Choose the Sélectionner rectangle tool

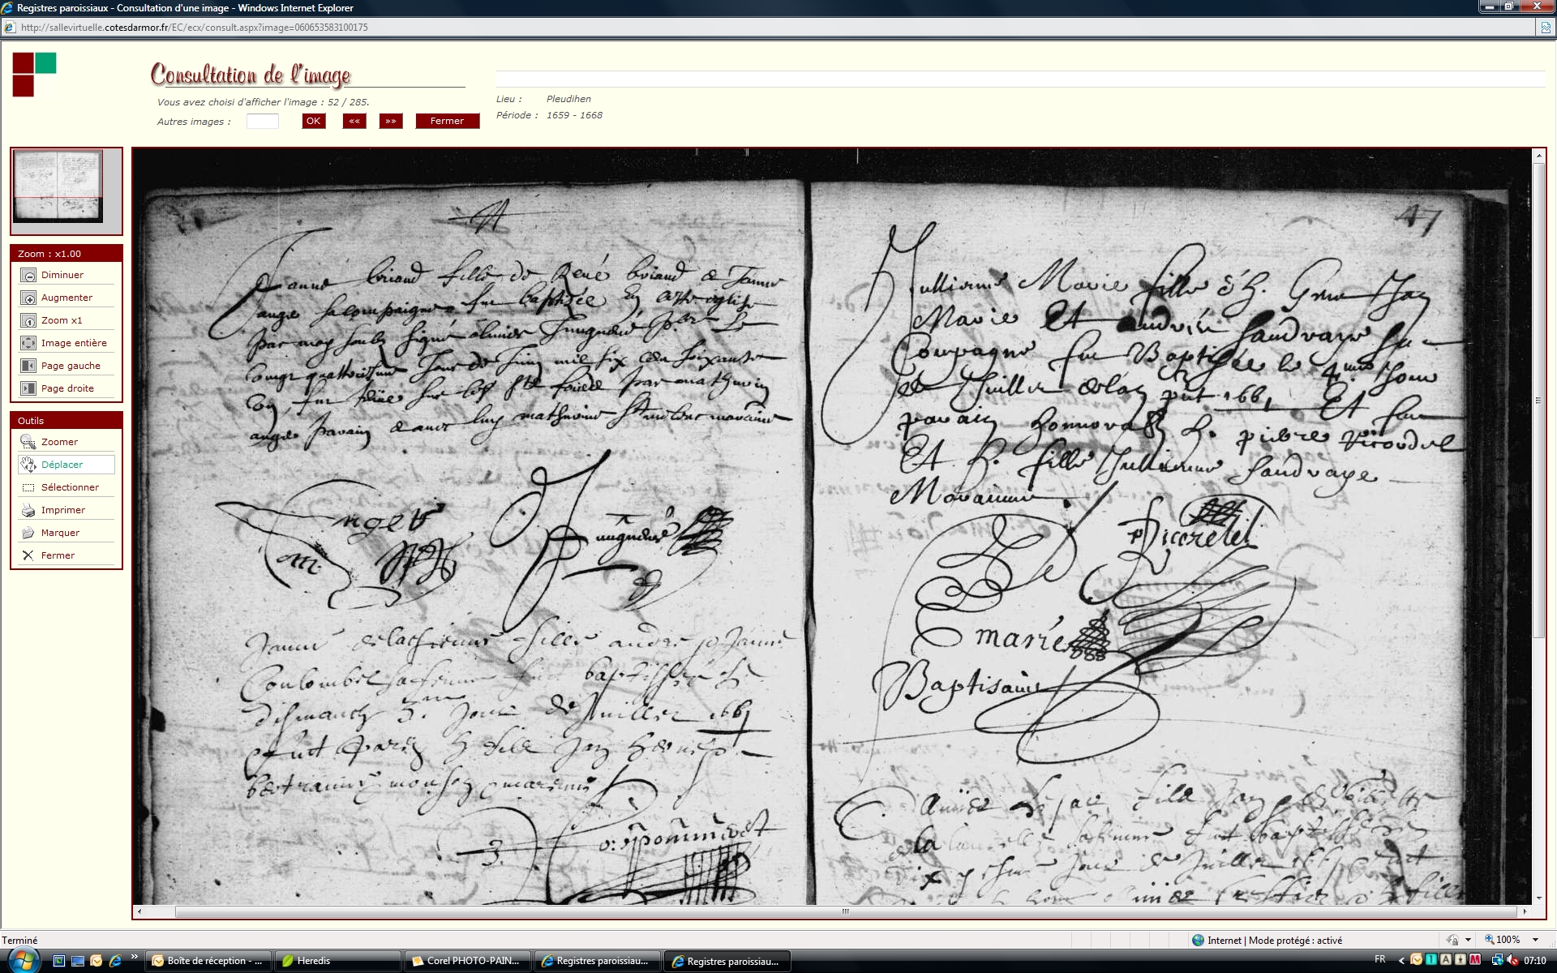[x=28, y=488]
